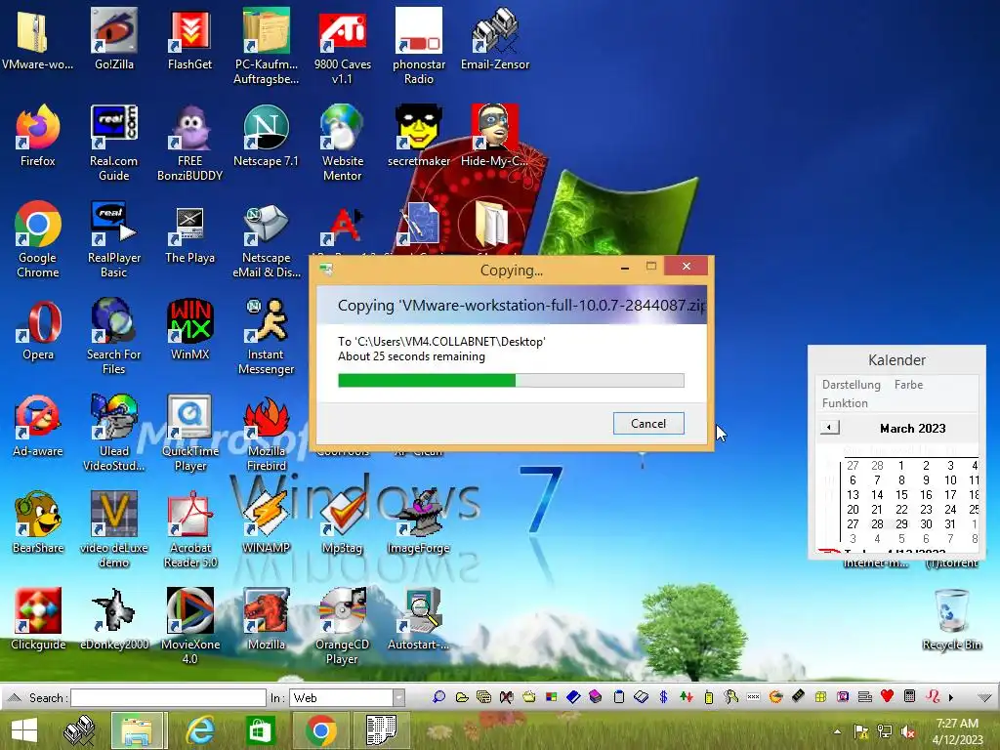
Task: Click the muted volume tray icon
Action: (907, 731)
